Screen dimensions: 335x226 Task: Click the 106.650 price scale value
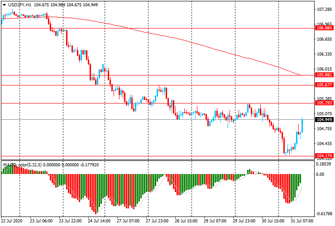(324, 39)
